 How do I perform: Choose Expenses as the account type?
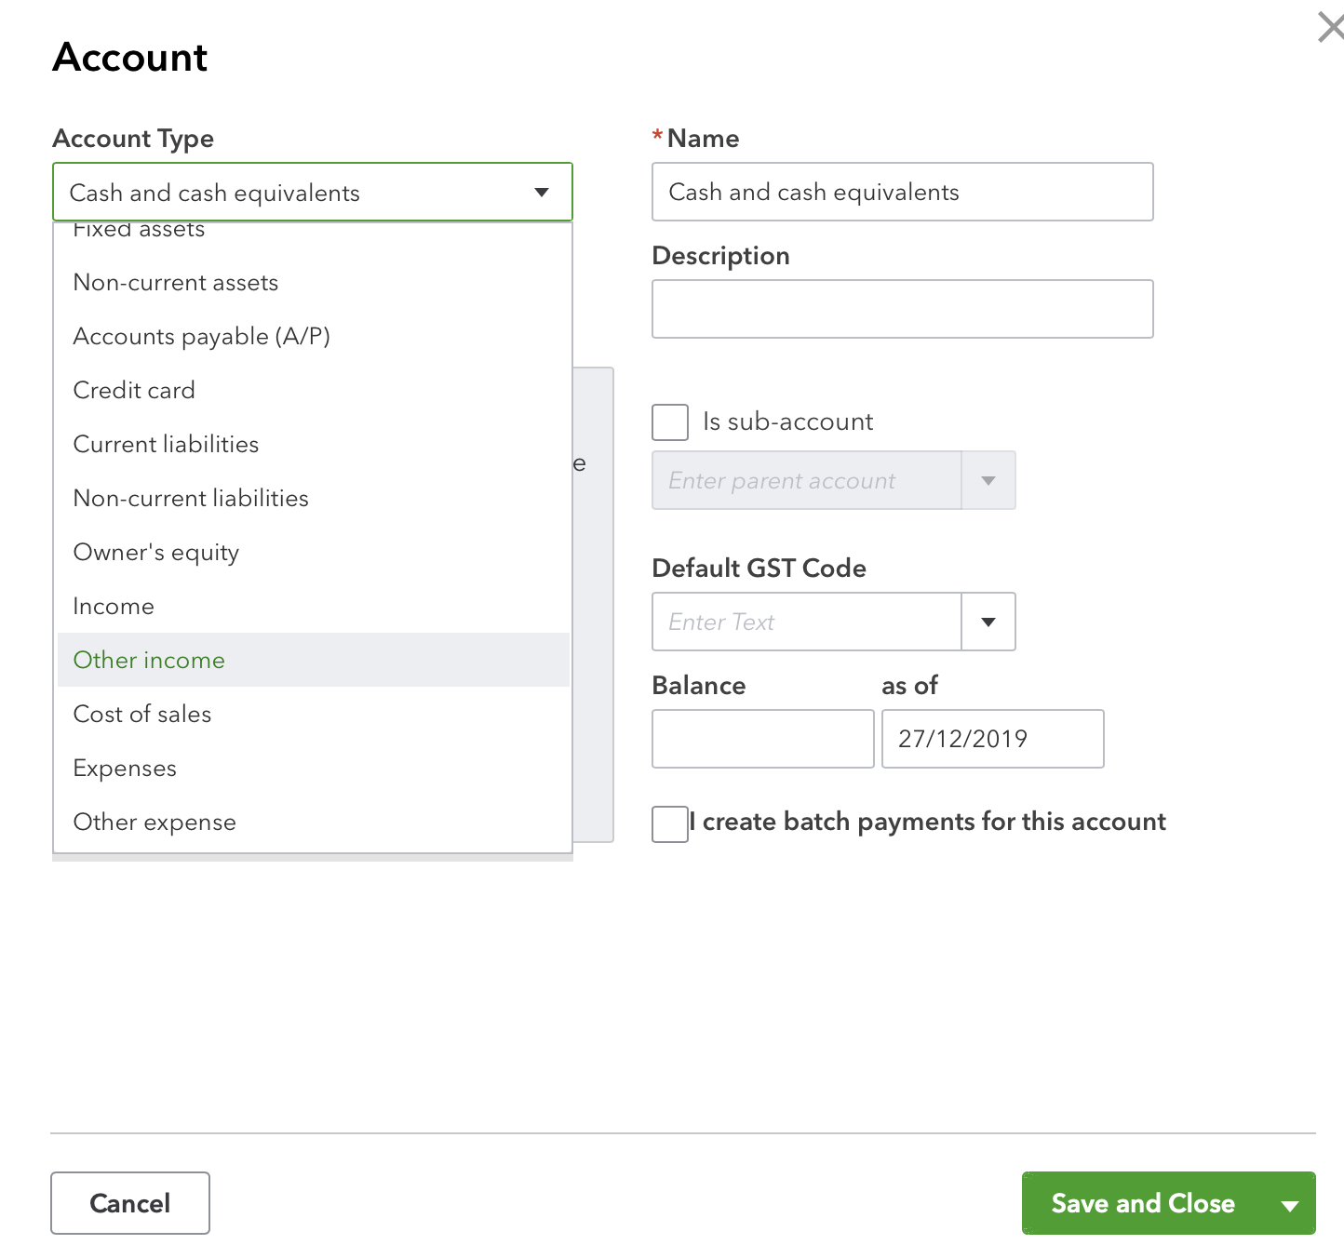(125, 768)
